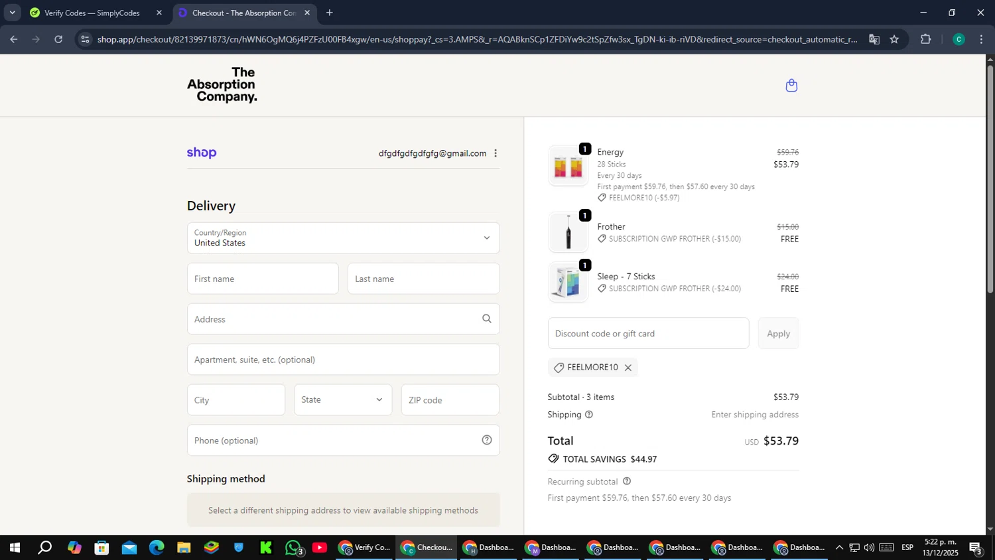Screen dimensions: 995x560
Task: Open WhatsApp from the taskbar
Action: (293, 547)
